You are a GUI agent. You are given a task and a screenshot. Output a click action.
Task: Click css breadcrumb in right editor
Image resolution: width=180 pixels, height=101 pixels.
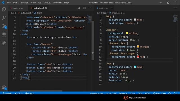point(104,13)
